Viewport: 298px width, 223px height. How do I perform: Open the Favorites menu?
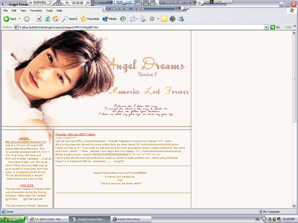pos(36,11)
